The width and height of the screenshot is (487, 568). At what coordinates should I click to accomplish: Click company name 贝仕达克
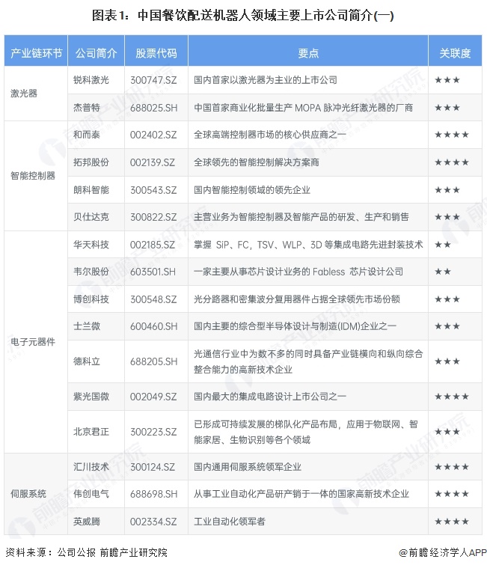click(91, 217)
